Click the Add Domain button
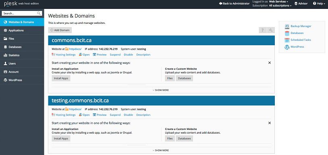 60,30
